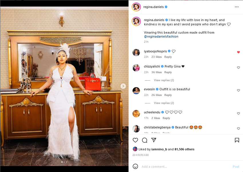The image size is (243, 172).
Task: Open @reginadanielsfashion mention link
Action: (161, 36)
